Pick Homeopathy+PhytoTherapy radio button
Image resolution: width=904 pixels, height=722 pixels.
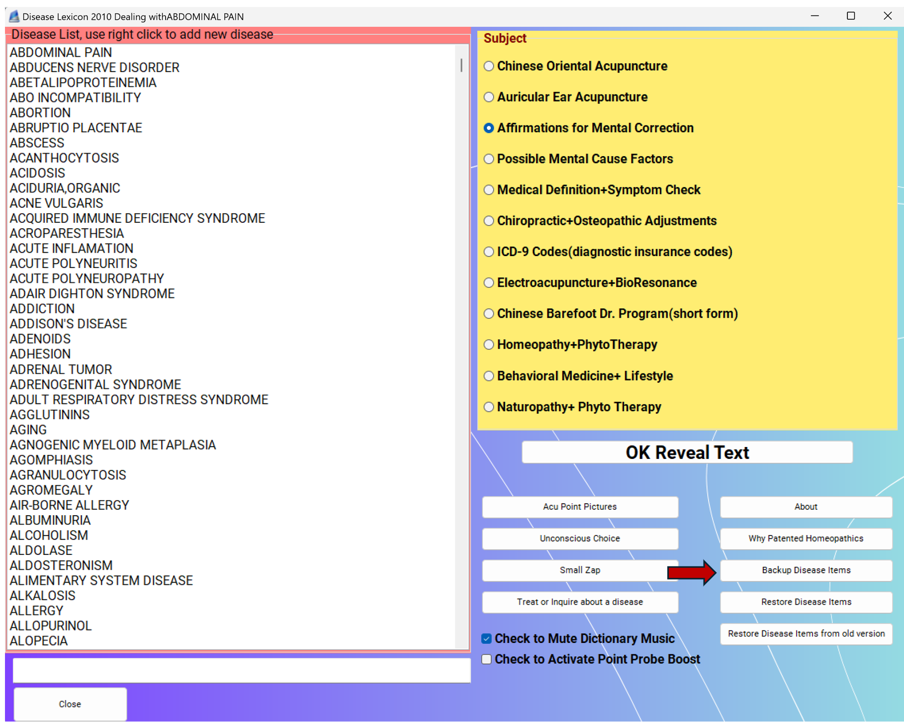click(489, 345)
